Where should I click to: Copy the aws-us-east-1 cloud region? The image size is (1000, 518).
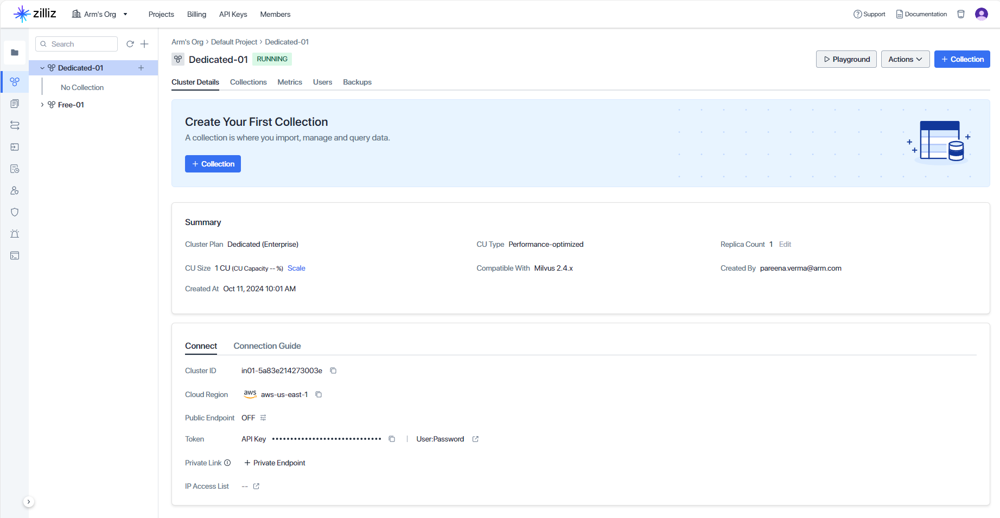click(319, 394)
